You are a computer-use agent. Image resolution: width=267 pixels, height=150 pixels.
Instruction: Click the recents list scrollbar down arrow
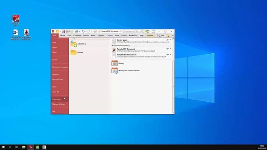(x=174, y=113)
